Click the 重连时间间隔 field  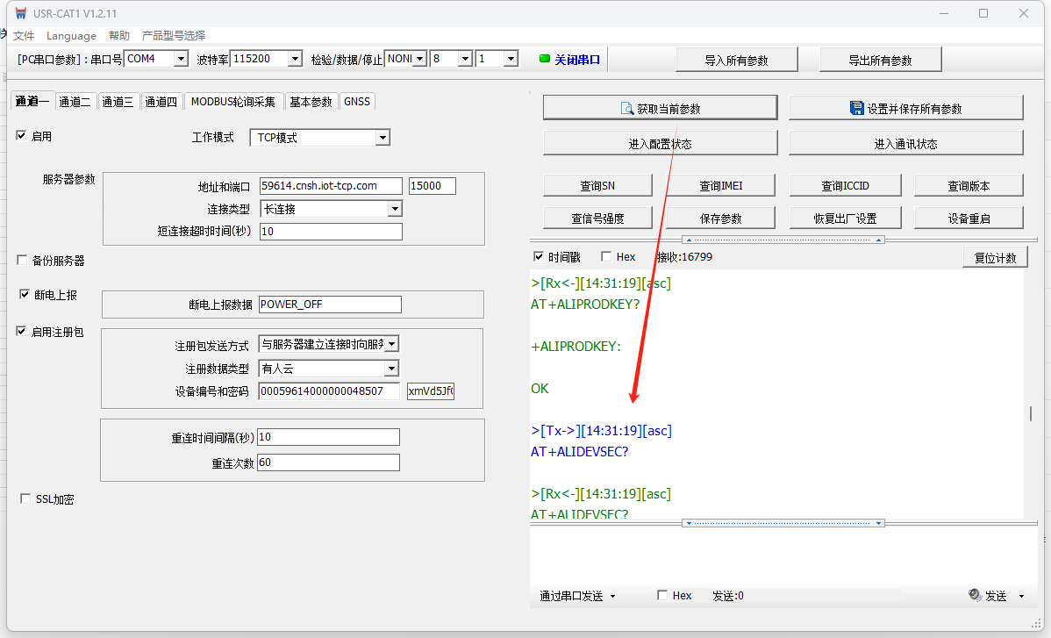328,437
